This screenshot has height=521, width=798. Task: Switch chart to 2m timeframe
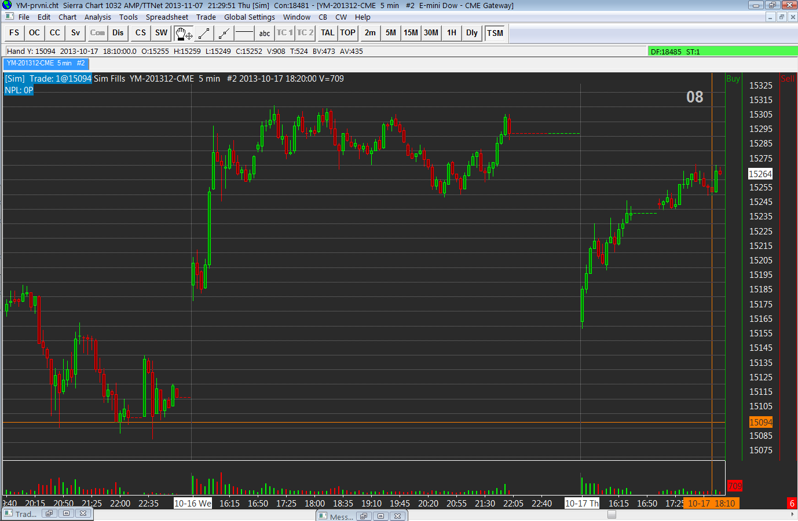click(x=370, y=33)
